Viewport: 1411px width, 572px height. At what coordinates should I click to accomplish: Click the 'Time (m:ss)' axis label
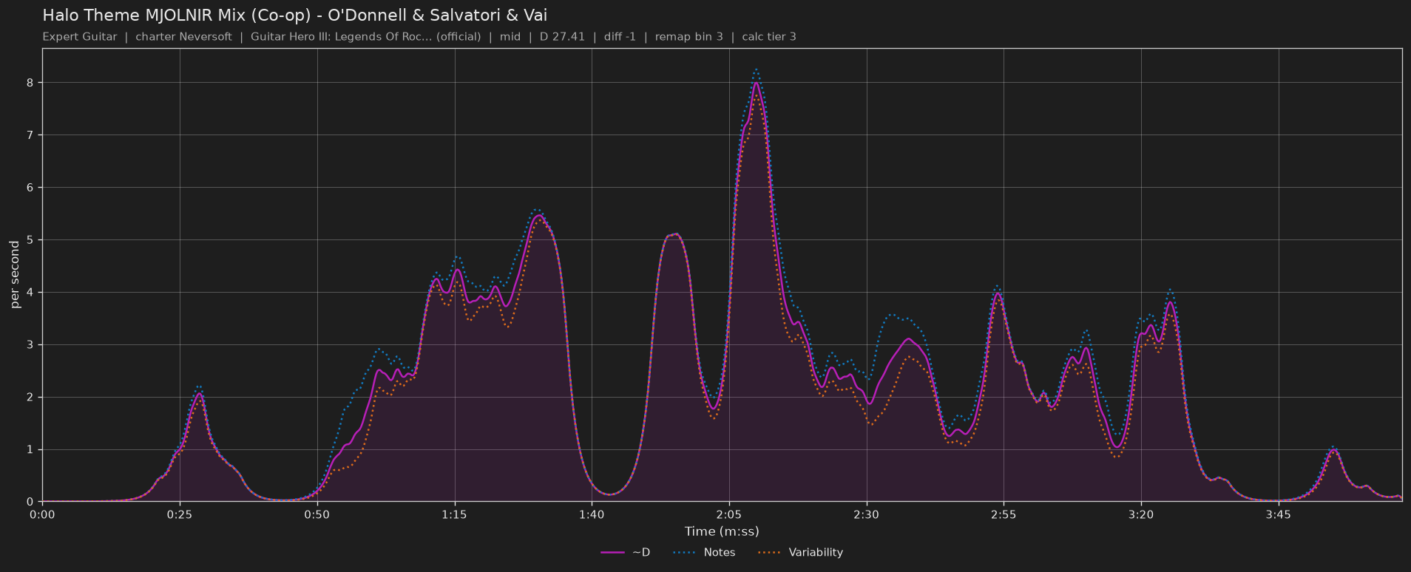(x=722, y=531)
